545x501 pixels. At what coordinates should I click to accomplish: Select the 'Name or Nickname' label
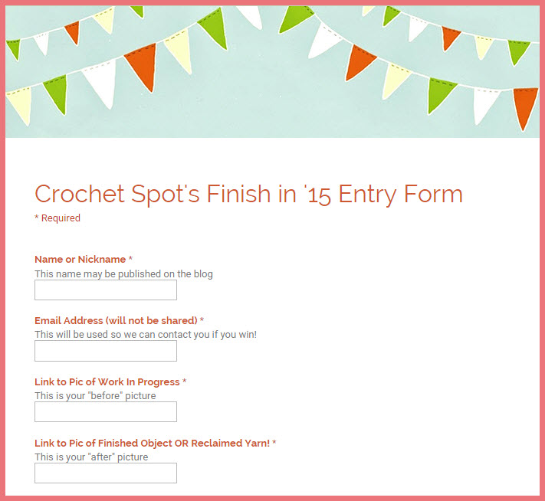(x=80, y=259)
